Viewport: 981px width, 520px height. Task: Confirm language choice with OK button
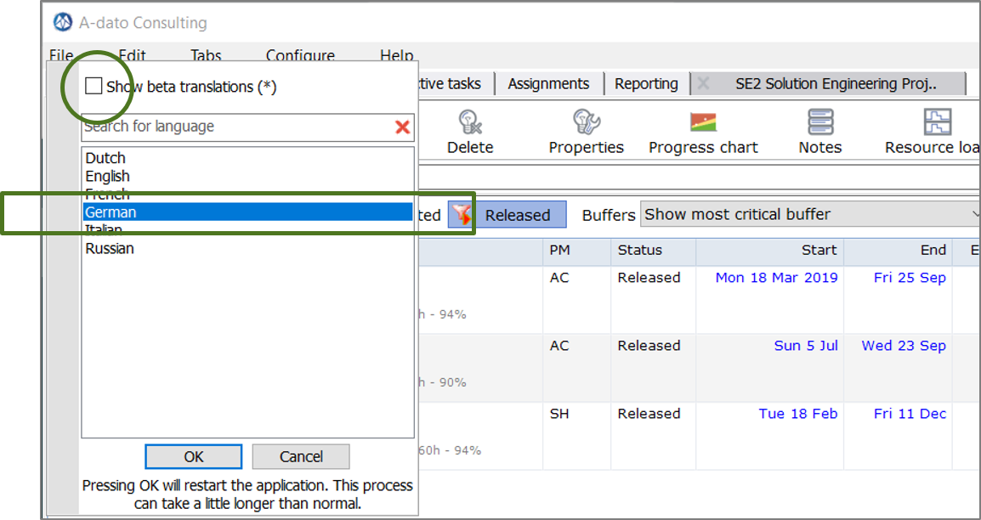[193, 457]
